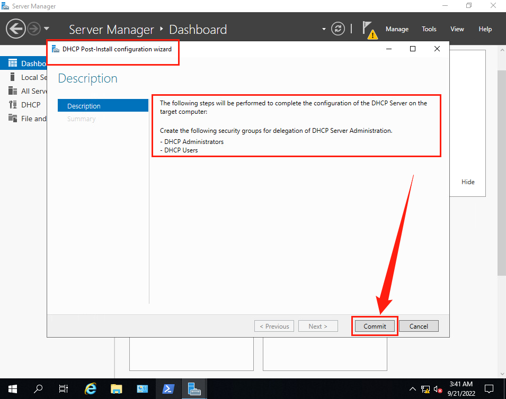Viewport: 506px width, 399px height.
Task: Launch Internet Explorer from taskbar
Action: click(91, 388)
